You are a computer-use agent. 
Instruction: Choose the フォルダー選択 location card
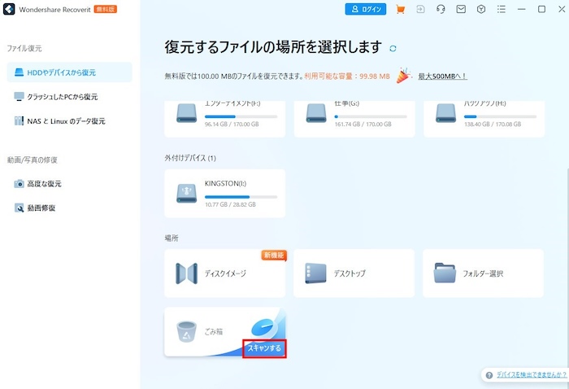482,273
